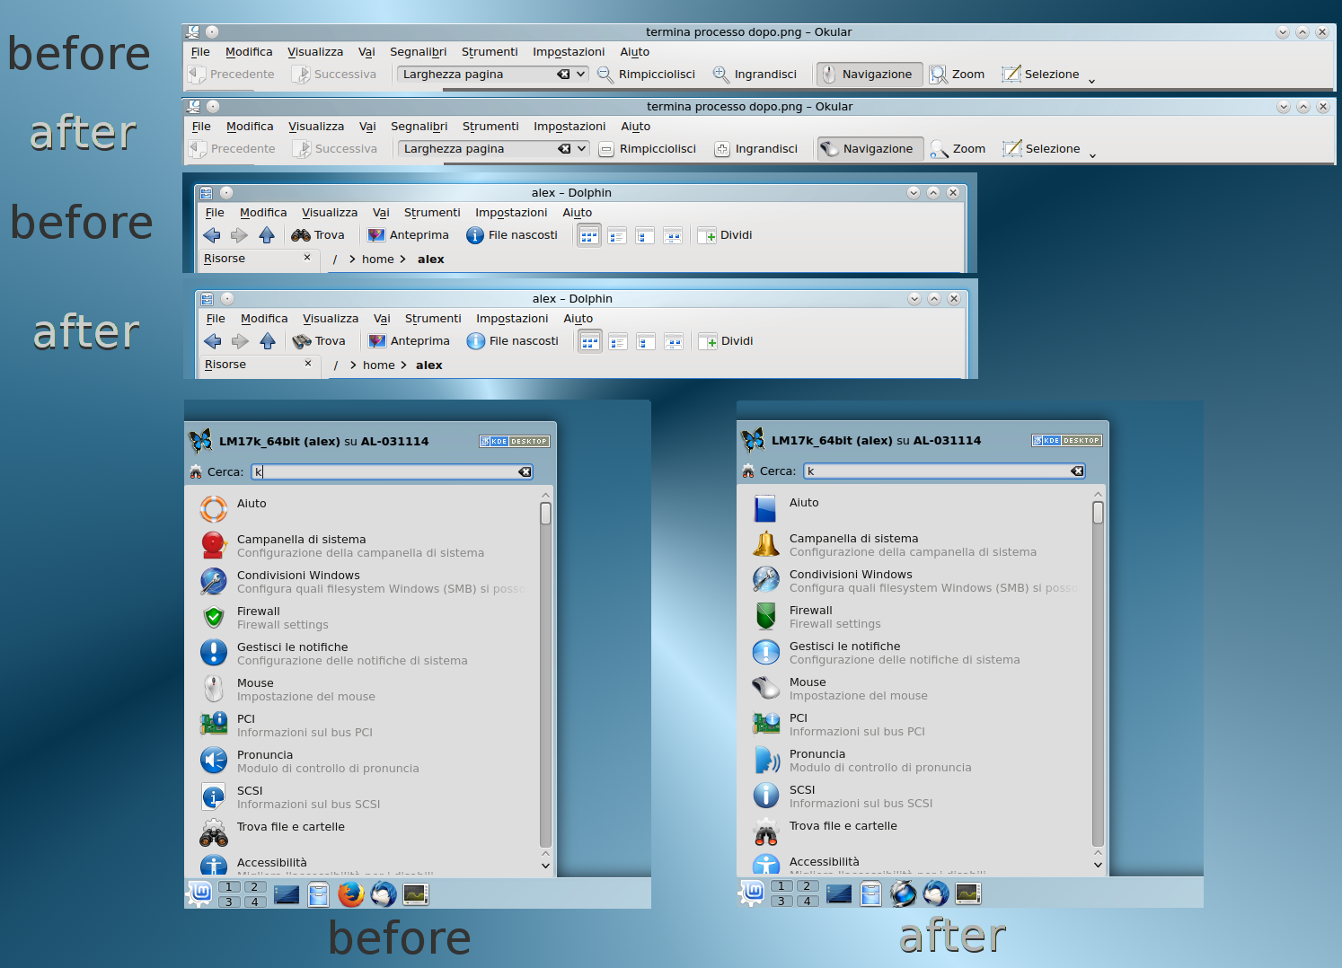Toggle File nascosti in the 'before' Dolphin toolbar
Viewport: 1342px width, 968px height.
(x=512, y=235)
